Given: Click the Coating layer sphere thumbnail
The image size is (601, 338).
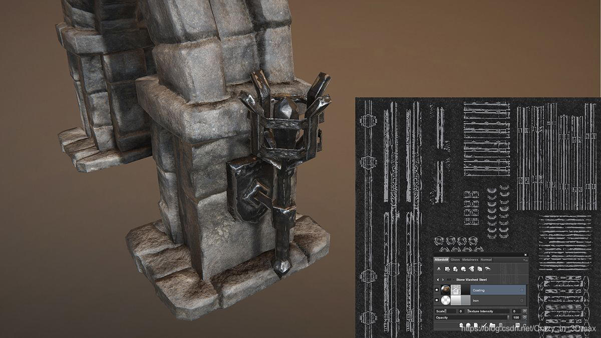Looking at the screenshot, I should (445, 290).
